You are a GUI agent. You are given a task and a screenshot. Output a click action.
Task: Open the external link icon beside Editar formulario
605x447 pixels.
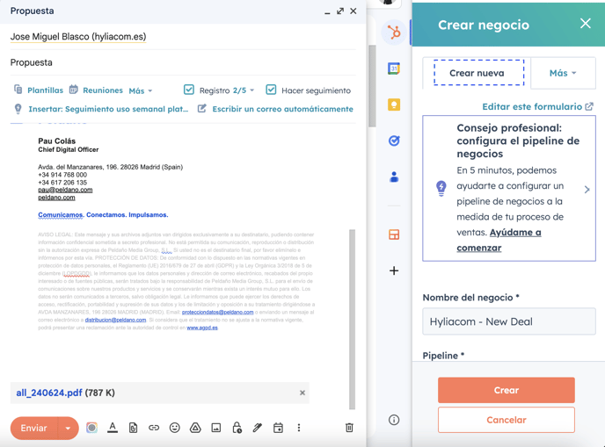pyautogui.click(x=589, y=106)
